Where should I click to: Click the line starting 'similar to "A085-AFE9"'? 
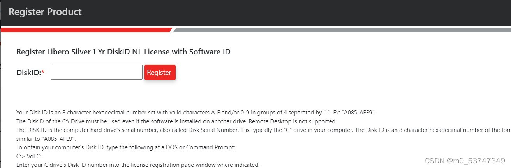(x=46, y=139)
